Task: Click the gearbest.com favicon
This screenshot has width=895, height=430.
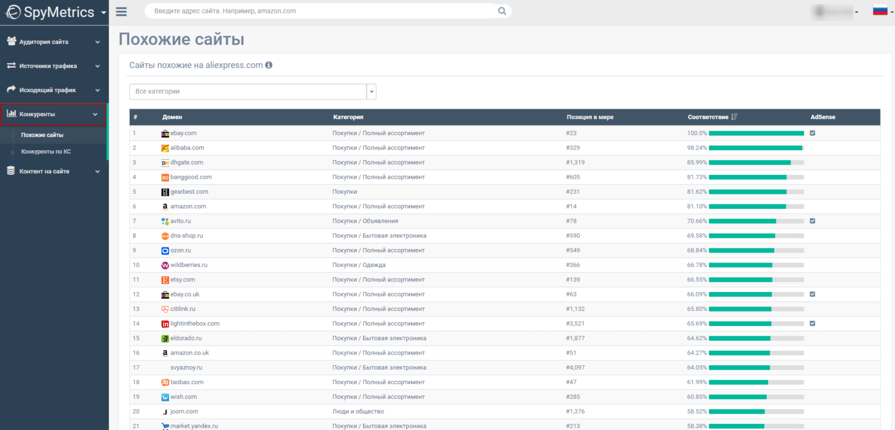Action: coord(165,192)
